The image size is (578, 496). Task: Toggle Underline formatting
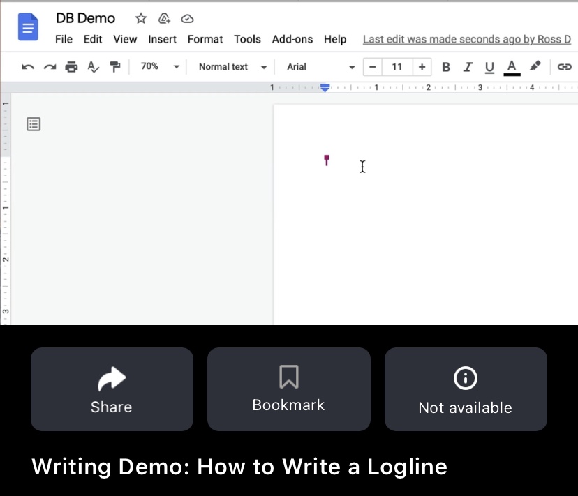coord(489,67)
